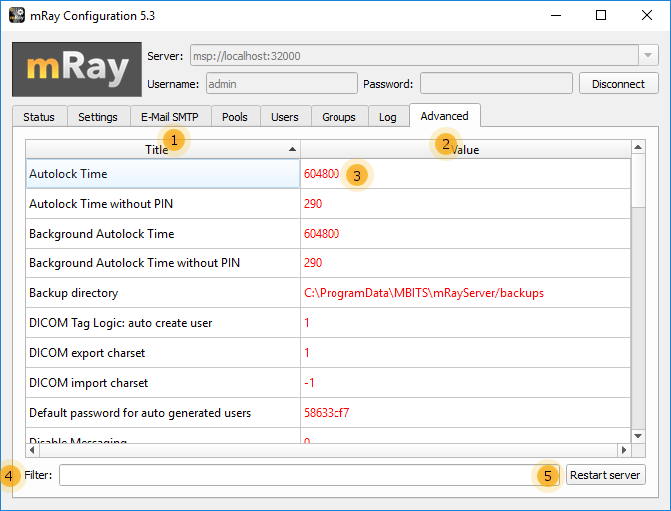Click the Restart server button
The height and width of the screenshot is (511, 671).
click(605, 475)
